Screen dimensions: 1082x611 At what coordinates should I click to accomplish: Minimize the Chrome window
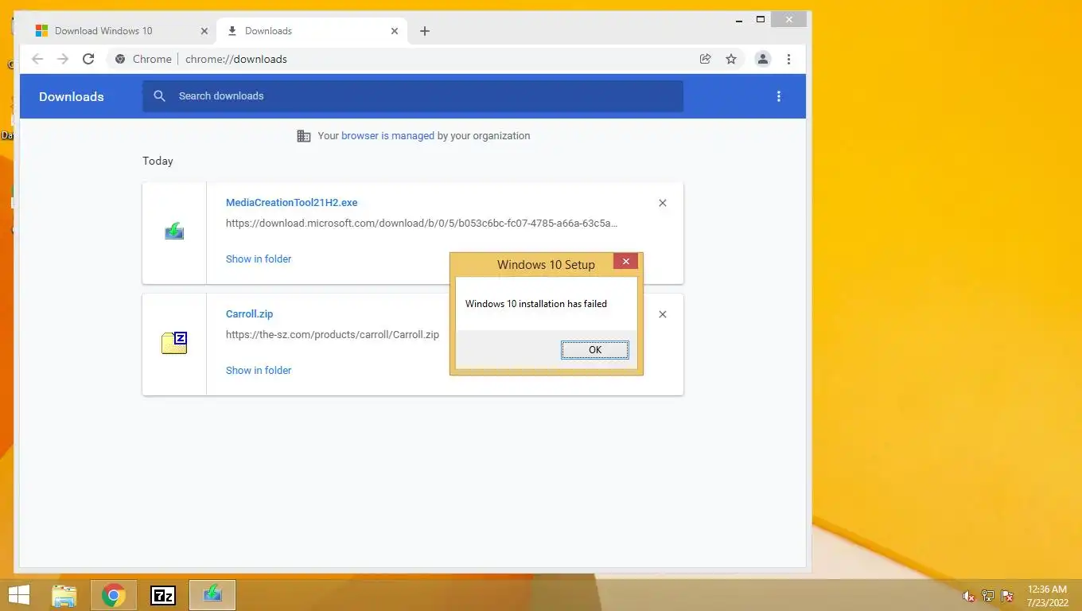tap(738, 19)
